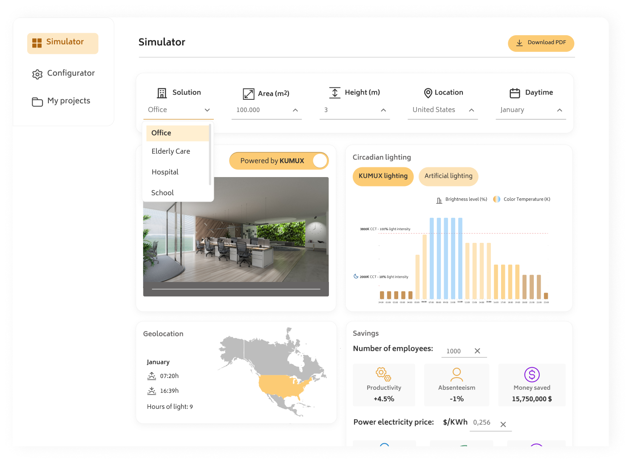Clear the power electricity price value
The image size is (629, 462).
click(503, 424)
